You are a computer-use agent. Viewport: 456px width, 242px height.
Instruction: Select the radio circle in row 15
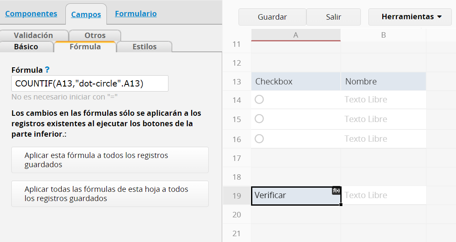259,119
